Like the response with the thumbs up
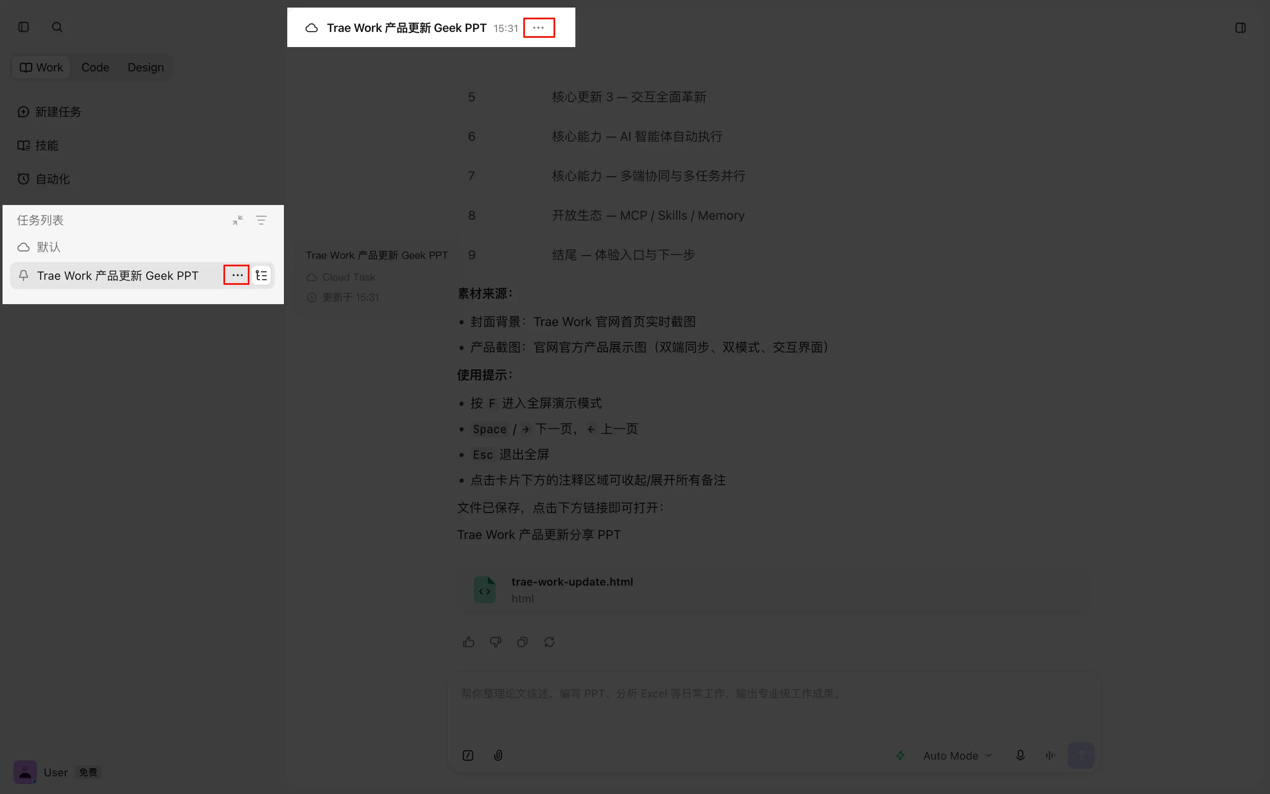This screenshot has height=794, width=1270. [469, 642]
